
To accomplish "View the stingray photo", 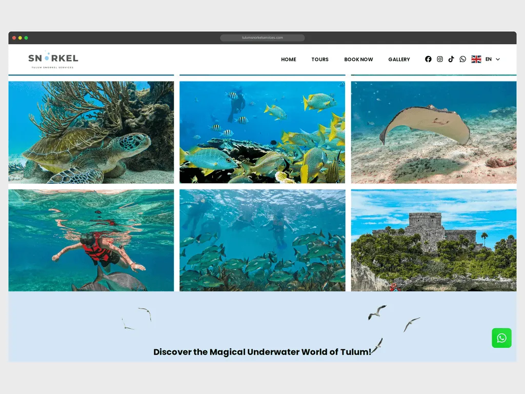I will (433, 131).
